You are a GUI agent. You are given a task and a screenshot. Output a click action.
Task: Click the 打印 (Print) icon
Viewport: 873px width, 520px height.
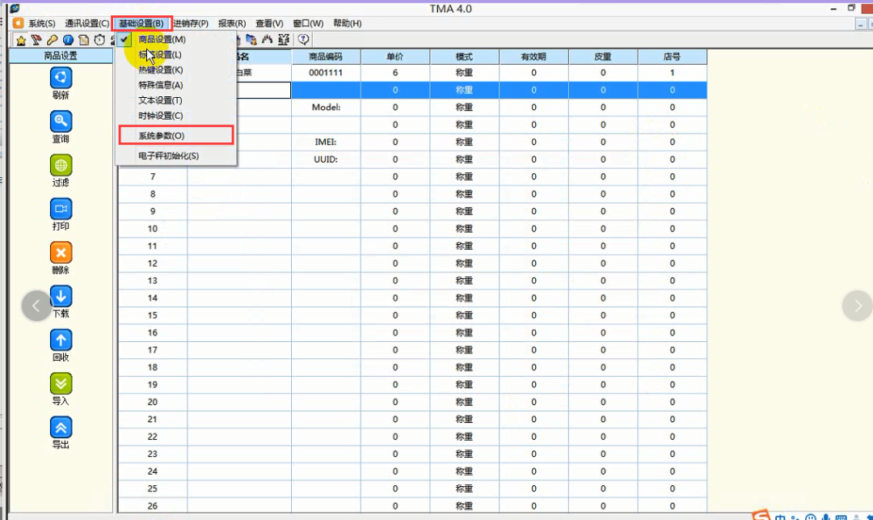point(61,209)
